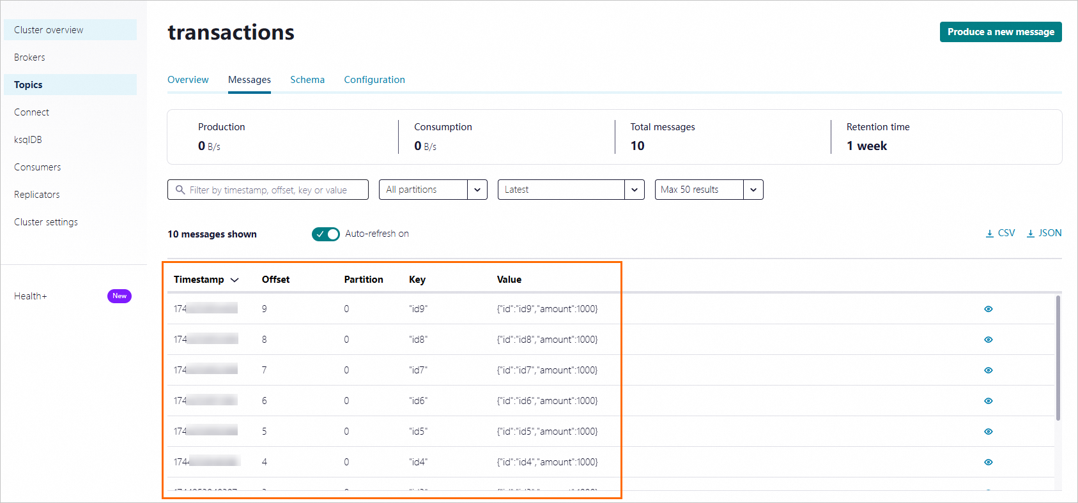Download messages as JSON
Image resolution: width=1078 pixels, height=503 pixels.
click(x=1044, y=233)
